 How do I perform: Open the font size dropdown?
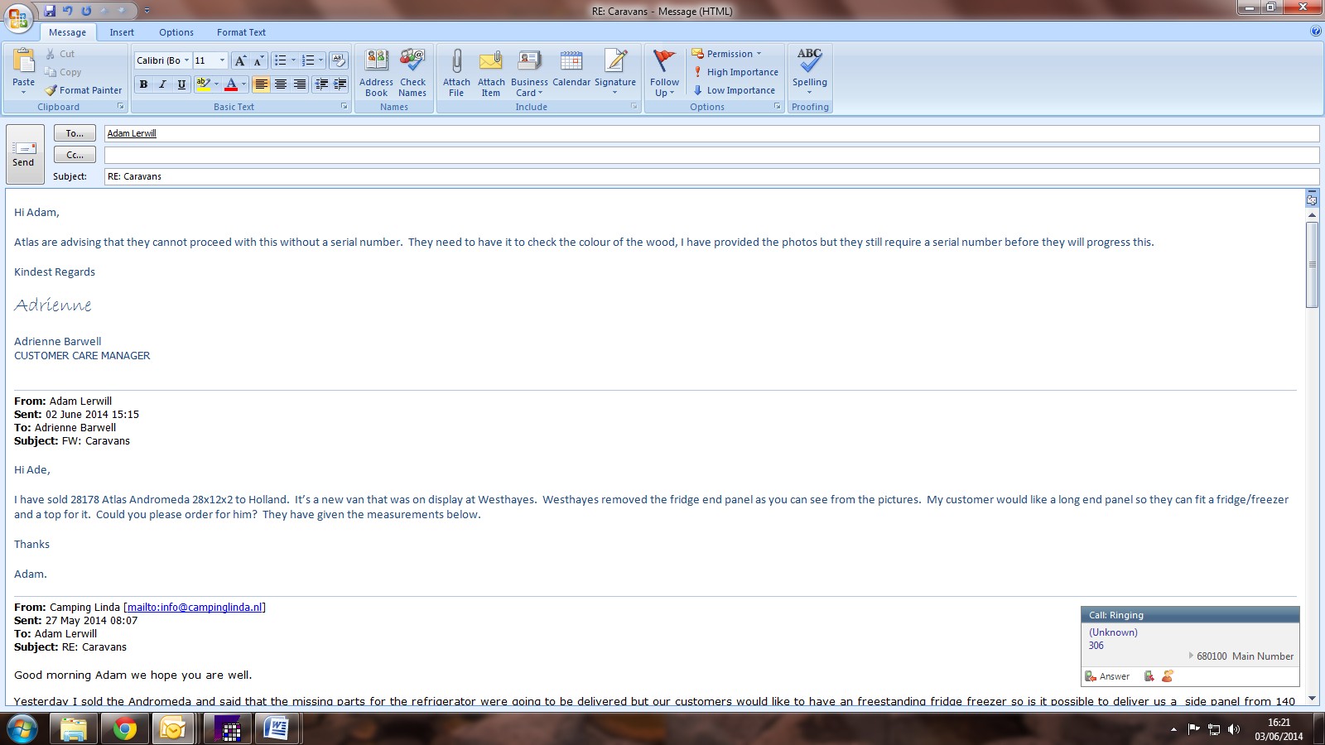click(x=222, y=60)
